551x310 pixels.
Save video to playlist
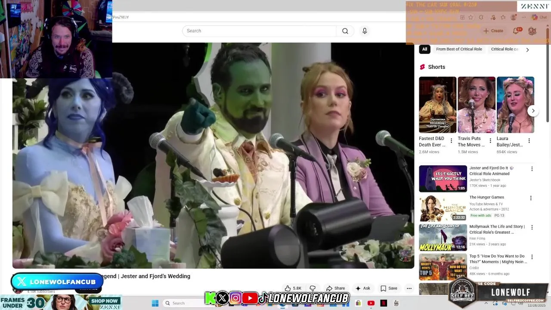click(389, 288)
